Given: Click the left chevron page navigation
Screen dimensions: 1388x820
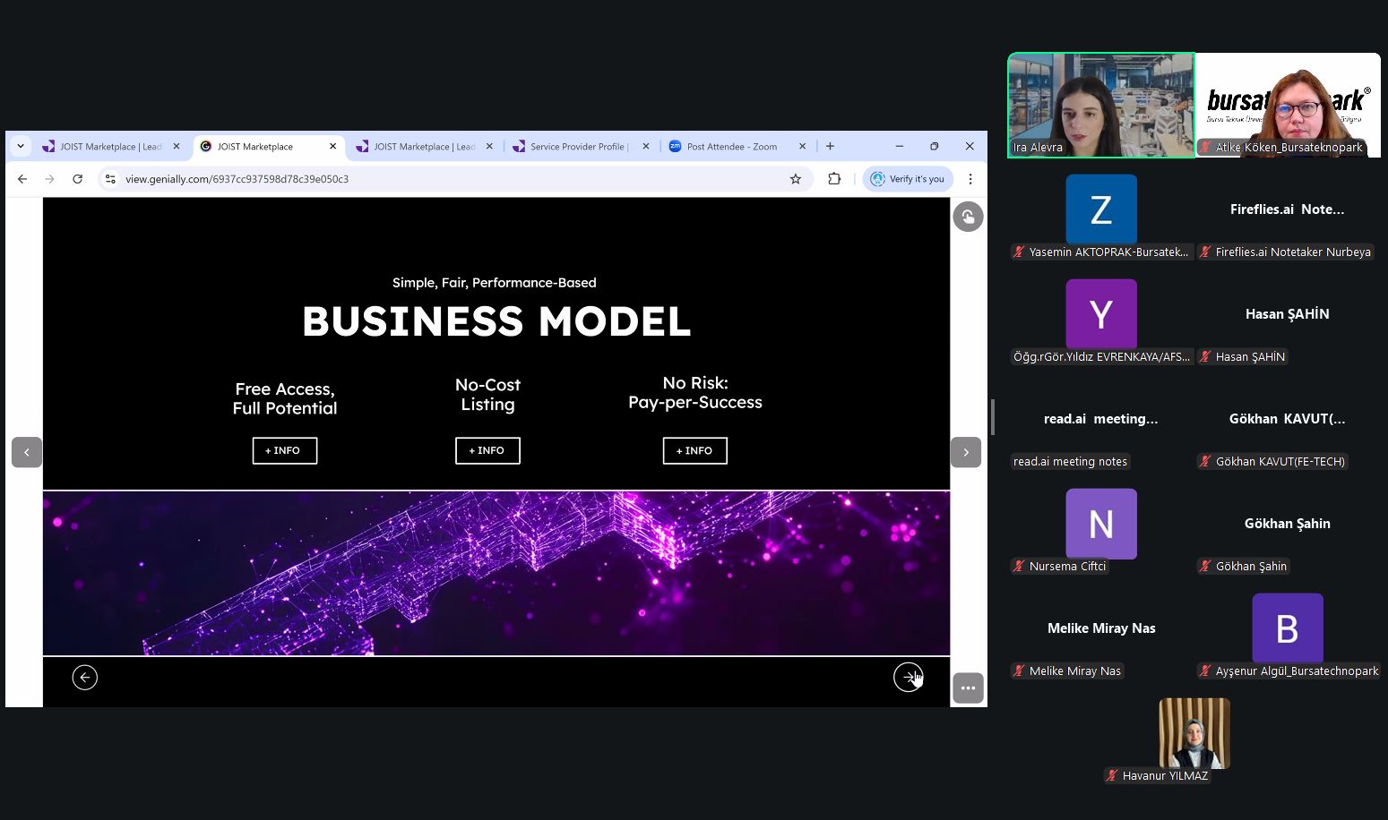Looking at the screenshot, I should pyautogui.click(x=27, y=452).
